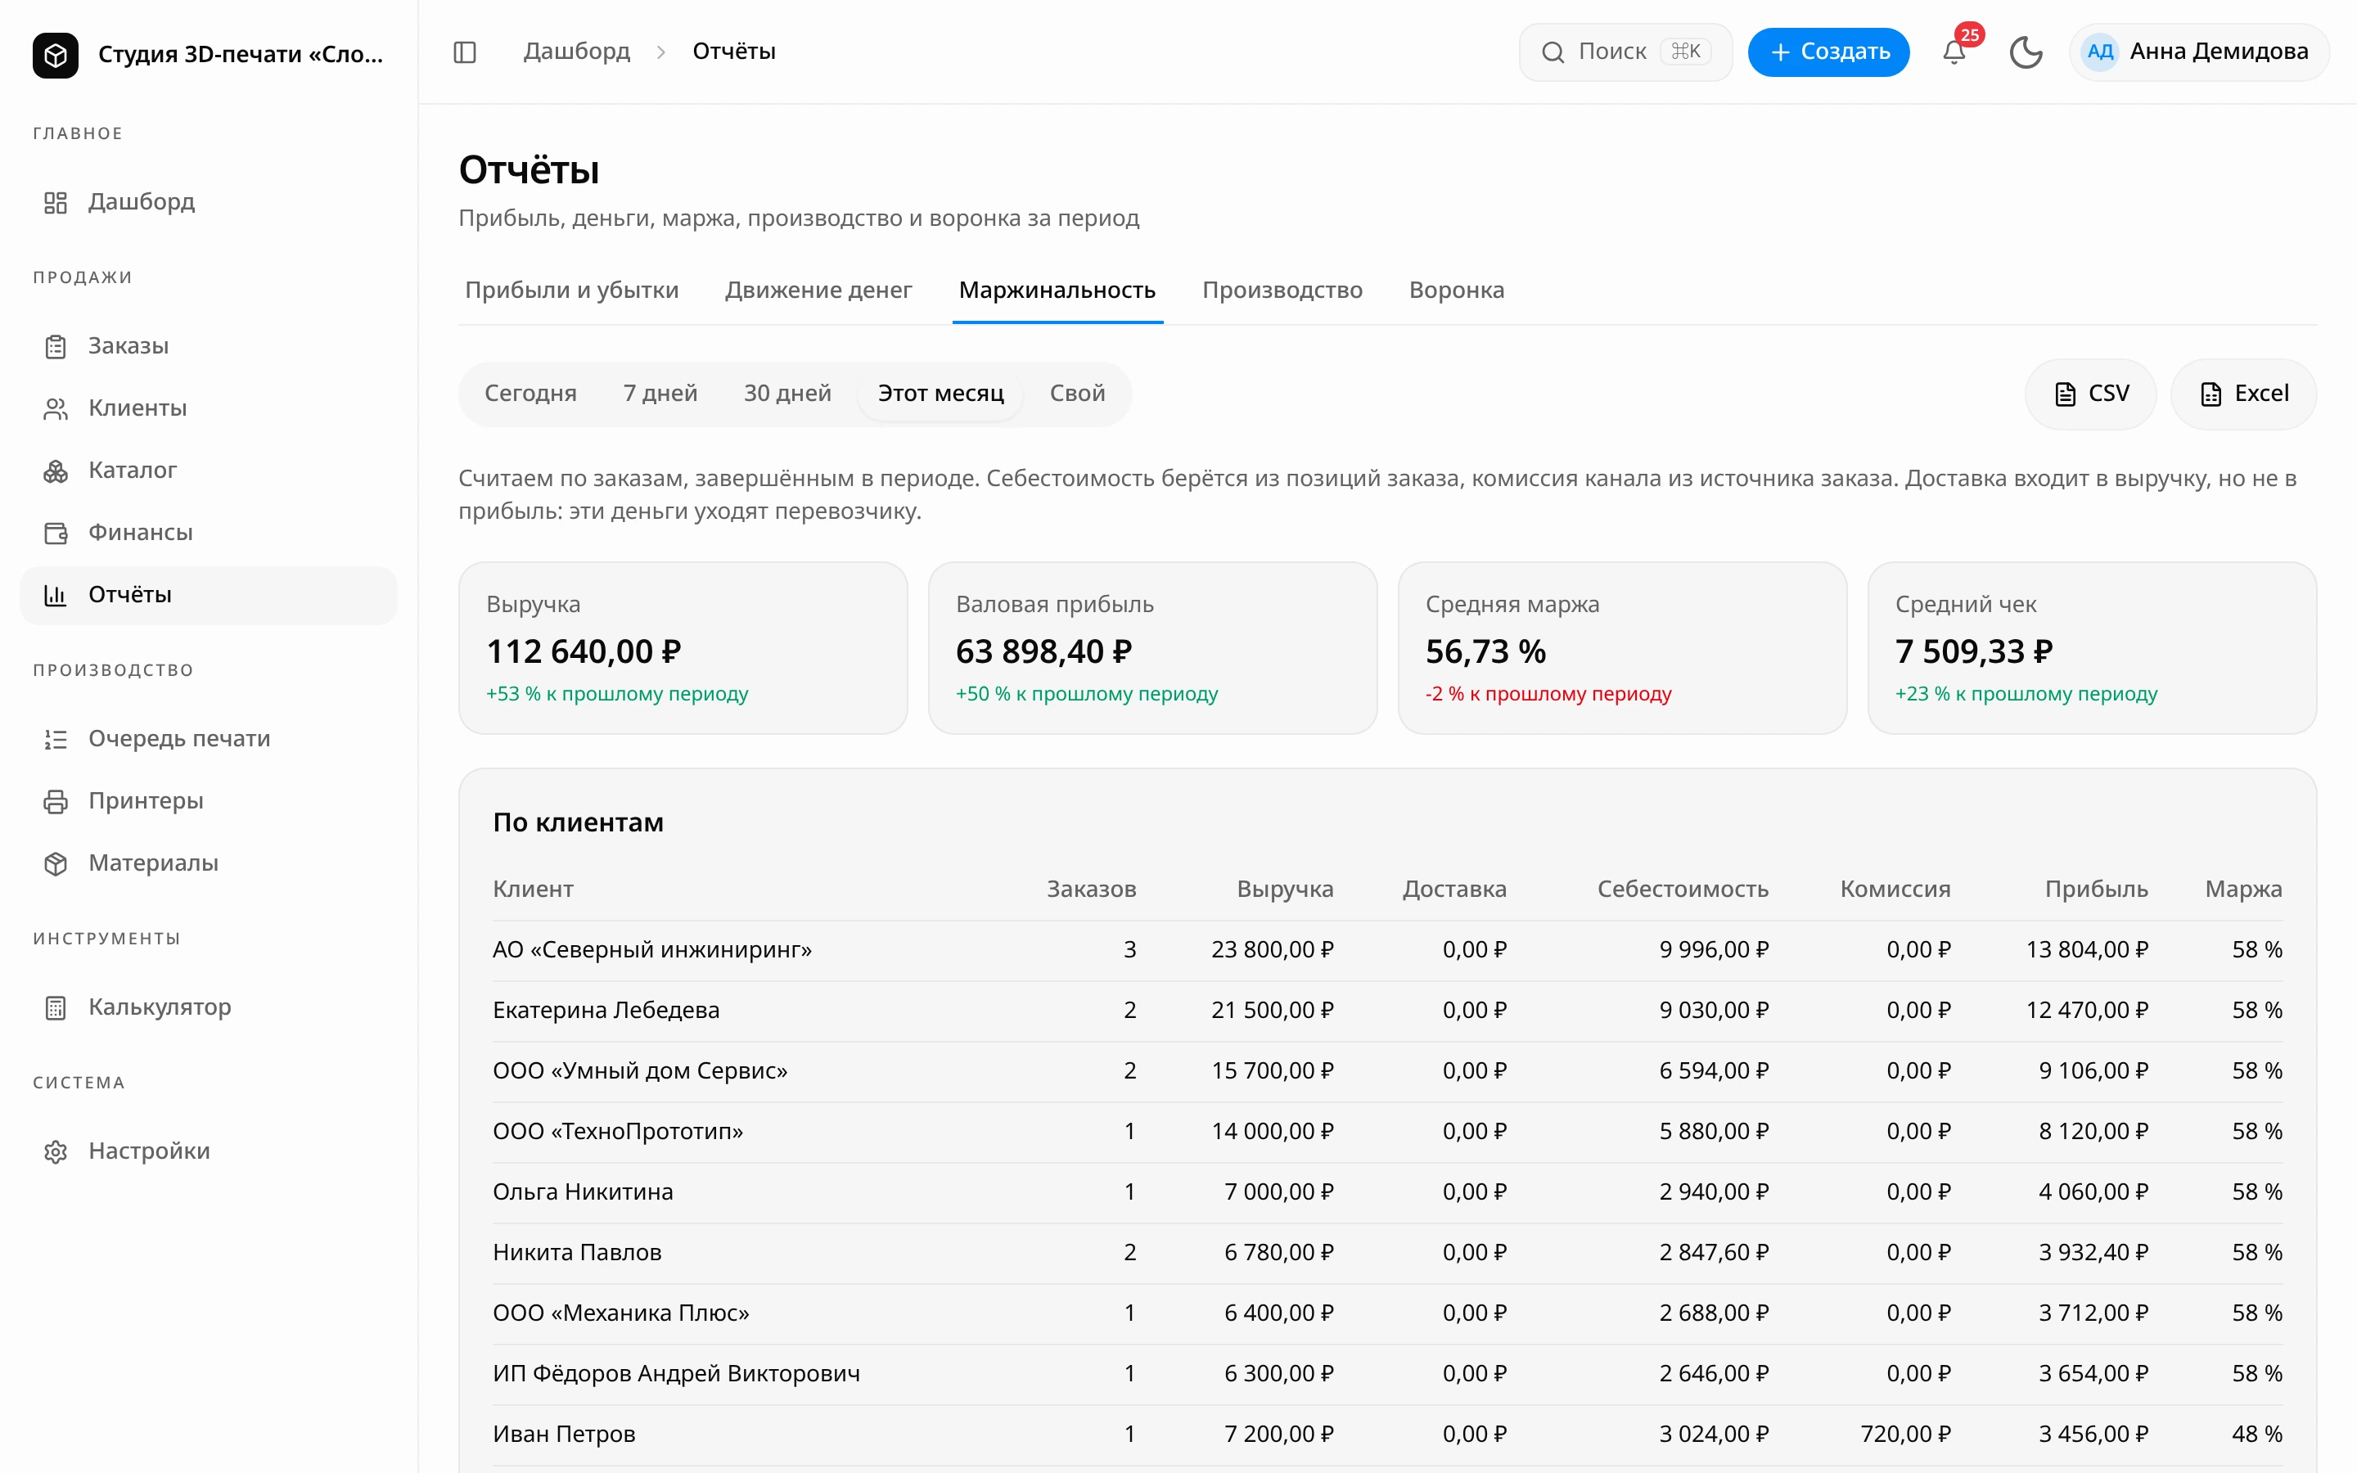Open Анна Демидова profile menu
Viewport: 2357px width, 1473px height.
click(x=2198, y=52)
